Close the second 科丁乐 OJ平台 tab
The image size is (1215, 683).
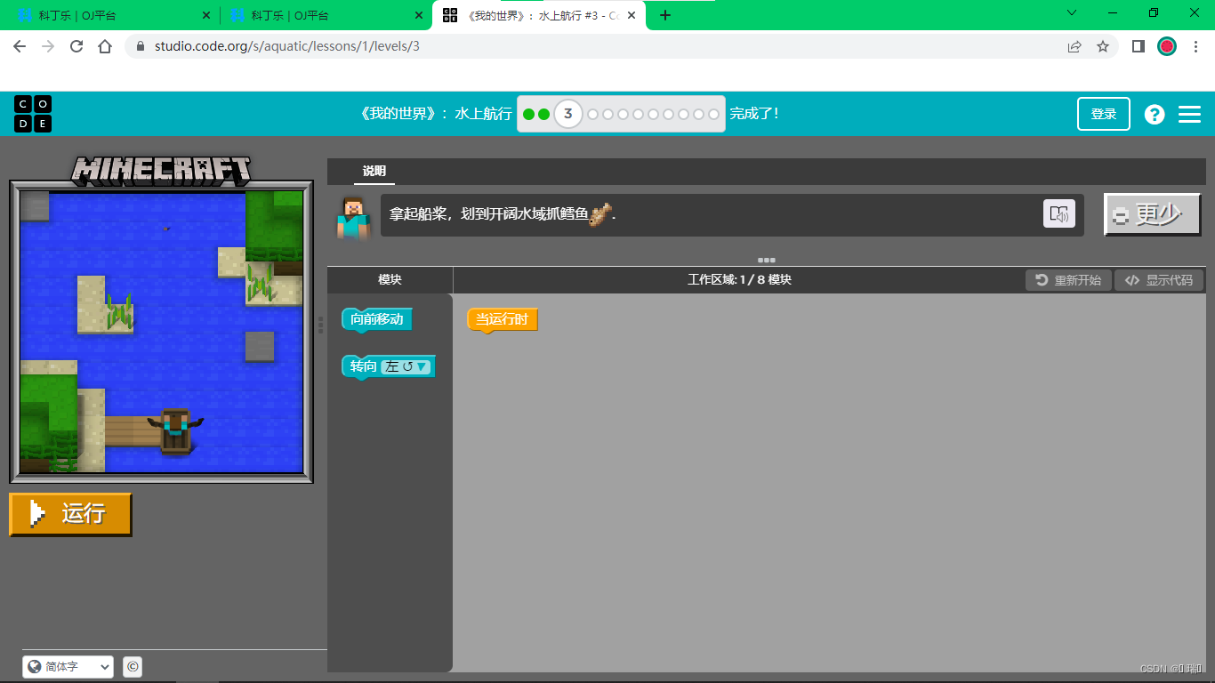coord(419,15)
